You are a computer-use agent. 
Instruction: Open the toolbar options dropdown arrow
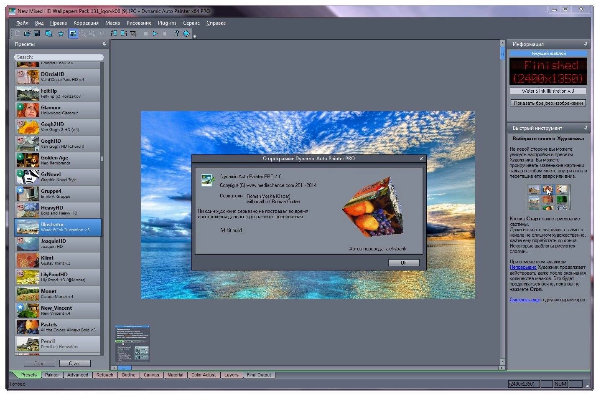point(195,36)
